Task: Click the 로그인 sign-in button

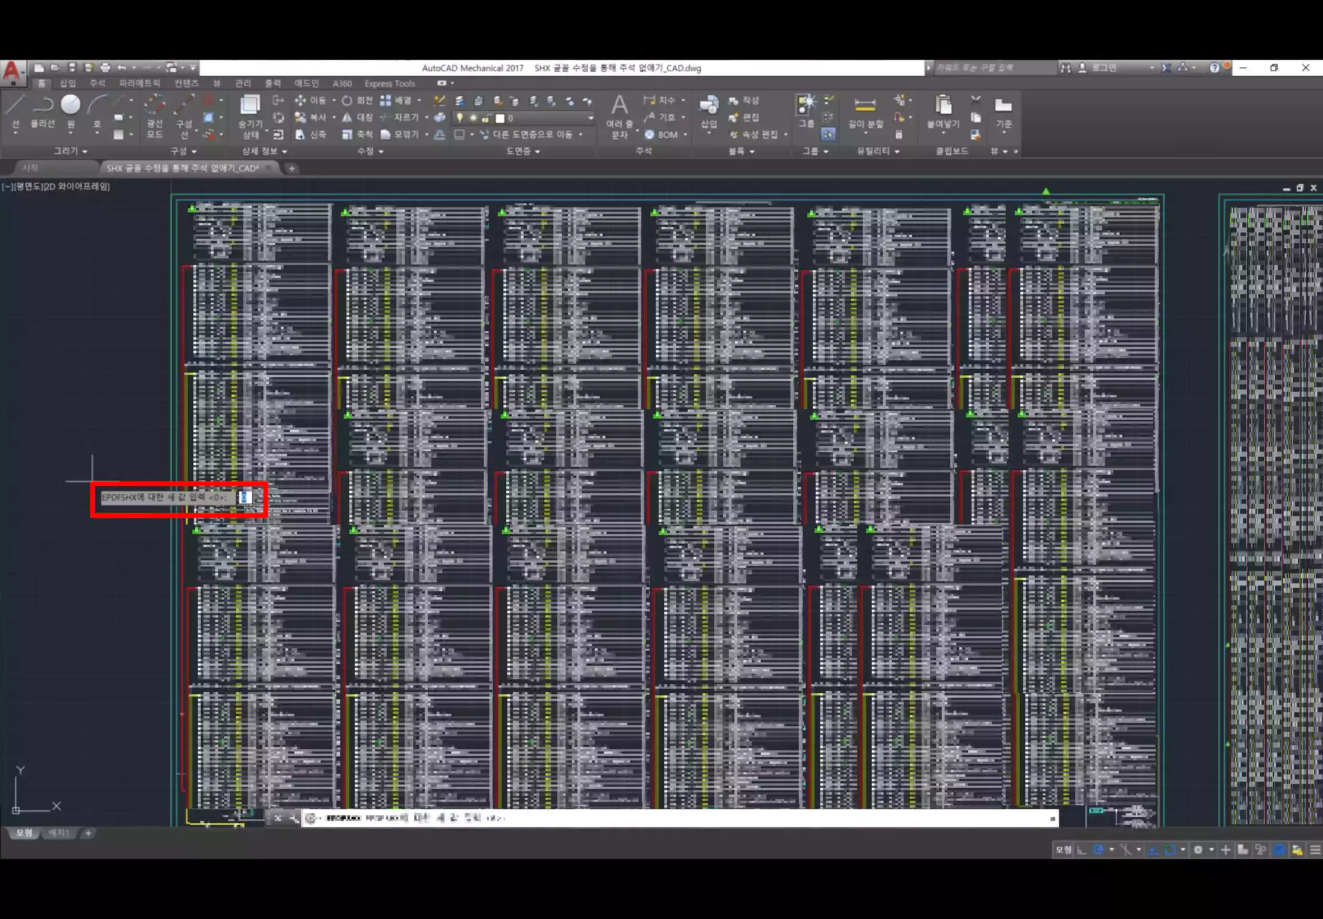Action: click(x=1104, y=68)
